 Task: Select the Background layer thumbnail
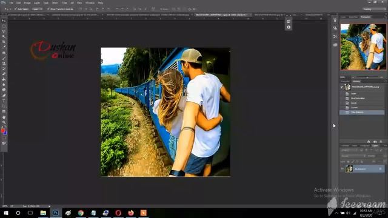(349, 169)
